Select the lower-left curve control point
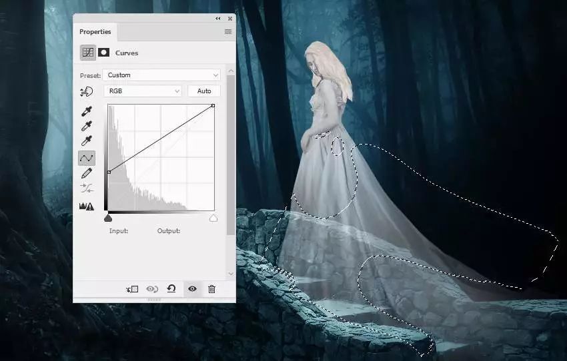The image size is (567, 361). click(109, 173)
